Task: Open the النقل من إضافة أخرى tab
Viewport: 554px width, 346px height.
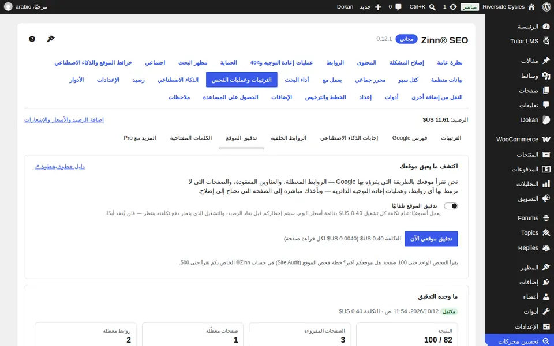Action: coord(437,97)
